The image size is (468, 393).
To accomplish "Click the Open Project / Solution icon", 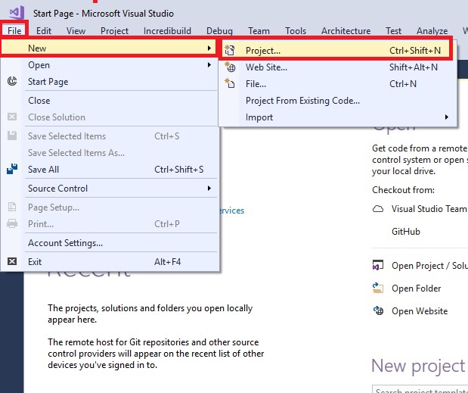I will 378,265.
